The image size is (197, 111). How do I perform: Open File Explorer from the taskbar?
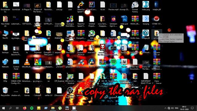(x=53, y=108)
